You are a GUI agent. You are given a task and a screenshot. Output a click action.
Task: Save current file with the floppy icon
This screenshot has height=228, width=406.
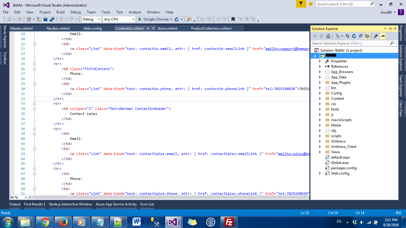coord(45,19)
